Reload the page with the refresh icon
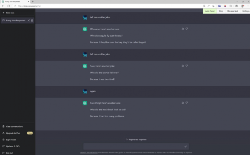 click(x=9, y=6)
